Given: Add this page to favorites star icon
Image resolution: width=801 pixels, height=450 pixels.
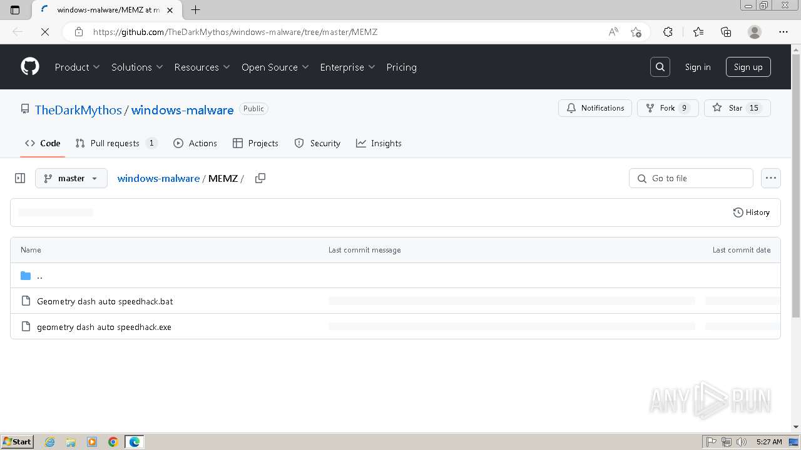Looking at the screenshot, I should [636, 32].
